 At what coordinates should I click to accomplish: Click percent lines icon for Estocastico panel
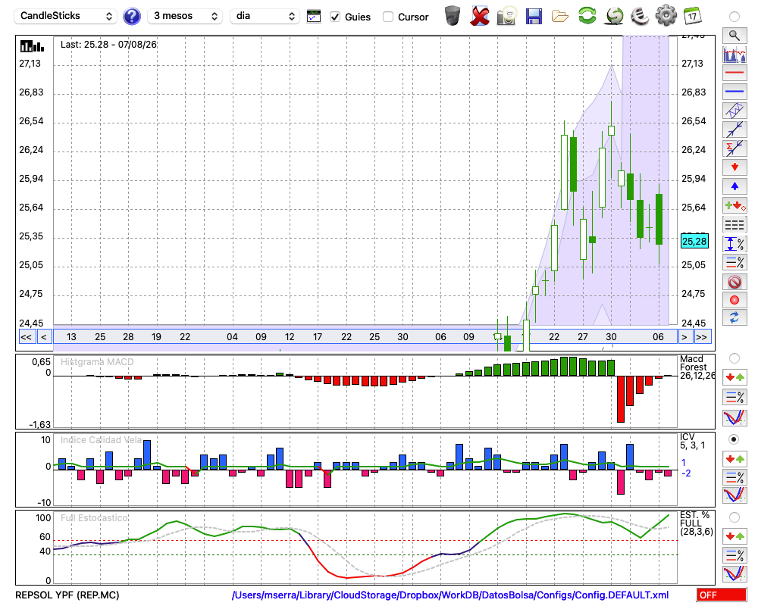pos(735,554)
